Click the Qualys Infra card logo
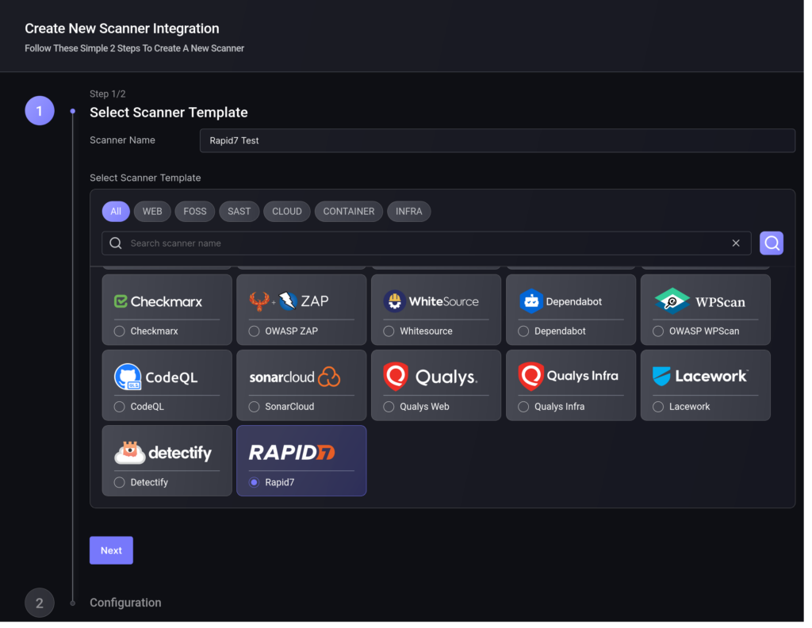 point(568,377)
